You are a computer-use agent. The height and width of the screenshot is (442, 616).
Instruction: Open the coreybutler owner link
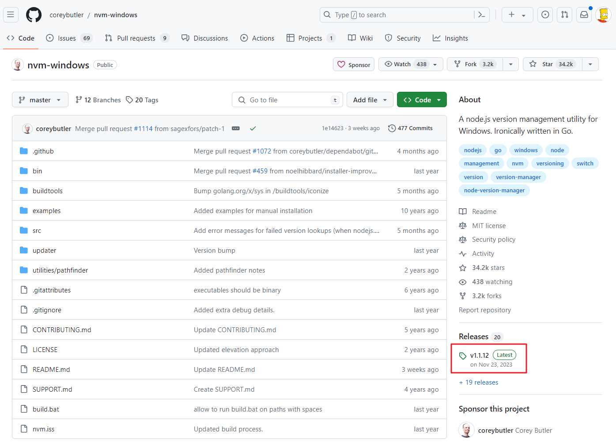[67, 15]
